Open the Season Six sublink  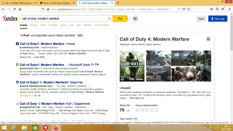[25, 57]
